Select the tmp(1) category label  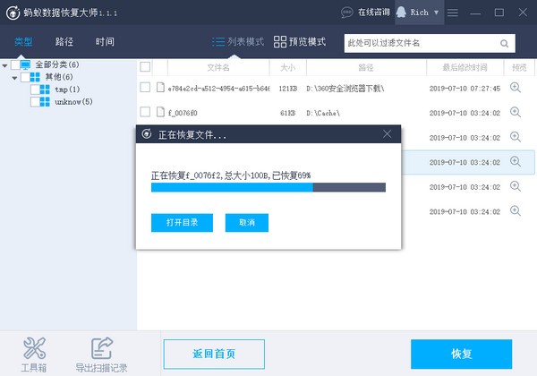(67, 90)
